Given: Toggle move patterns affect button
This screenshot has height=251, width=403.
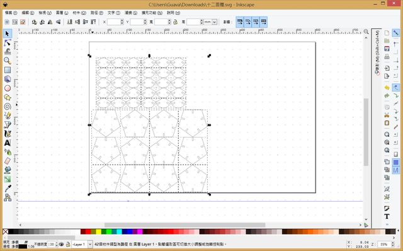Looking at the screenshot, I should click(264, 22).
